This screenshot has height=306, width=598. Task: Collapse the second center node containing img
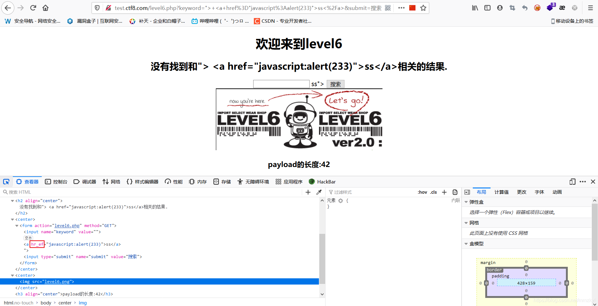pos(12,276)
